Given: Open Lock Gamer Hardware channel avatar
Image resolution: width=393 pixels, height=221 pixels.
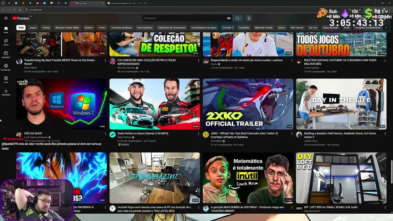Looking at the screenshot, I should tap(19, 134).
